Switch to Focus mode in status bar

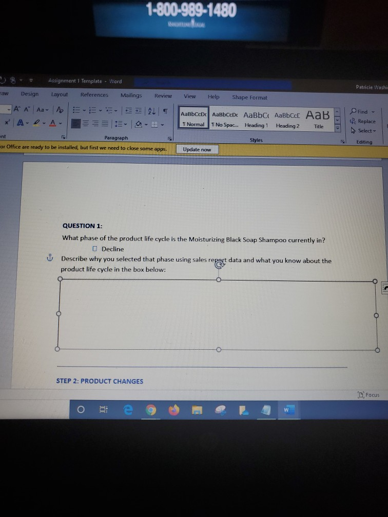(368, 395)
